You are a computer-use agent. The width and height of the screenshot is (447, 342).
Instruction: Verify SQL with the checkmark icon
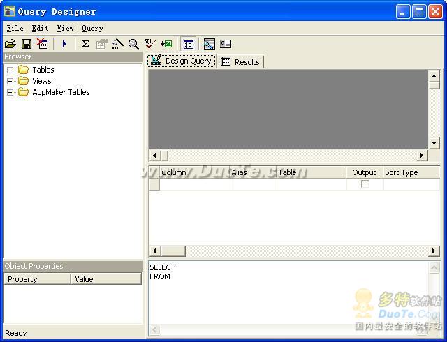click(149, 44)
